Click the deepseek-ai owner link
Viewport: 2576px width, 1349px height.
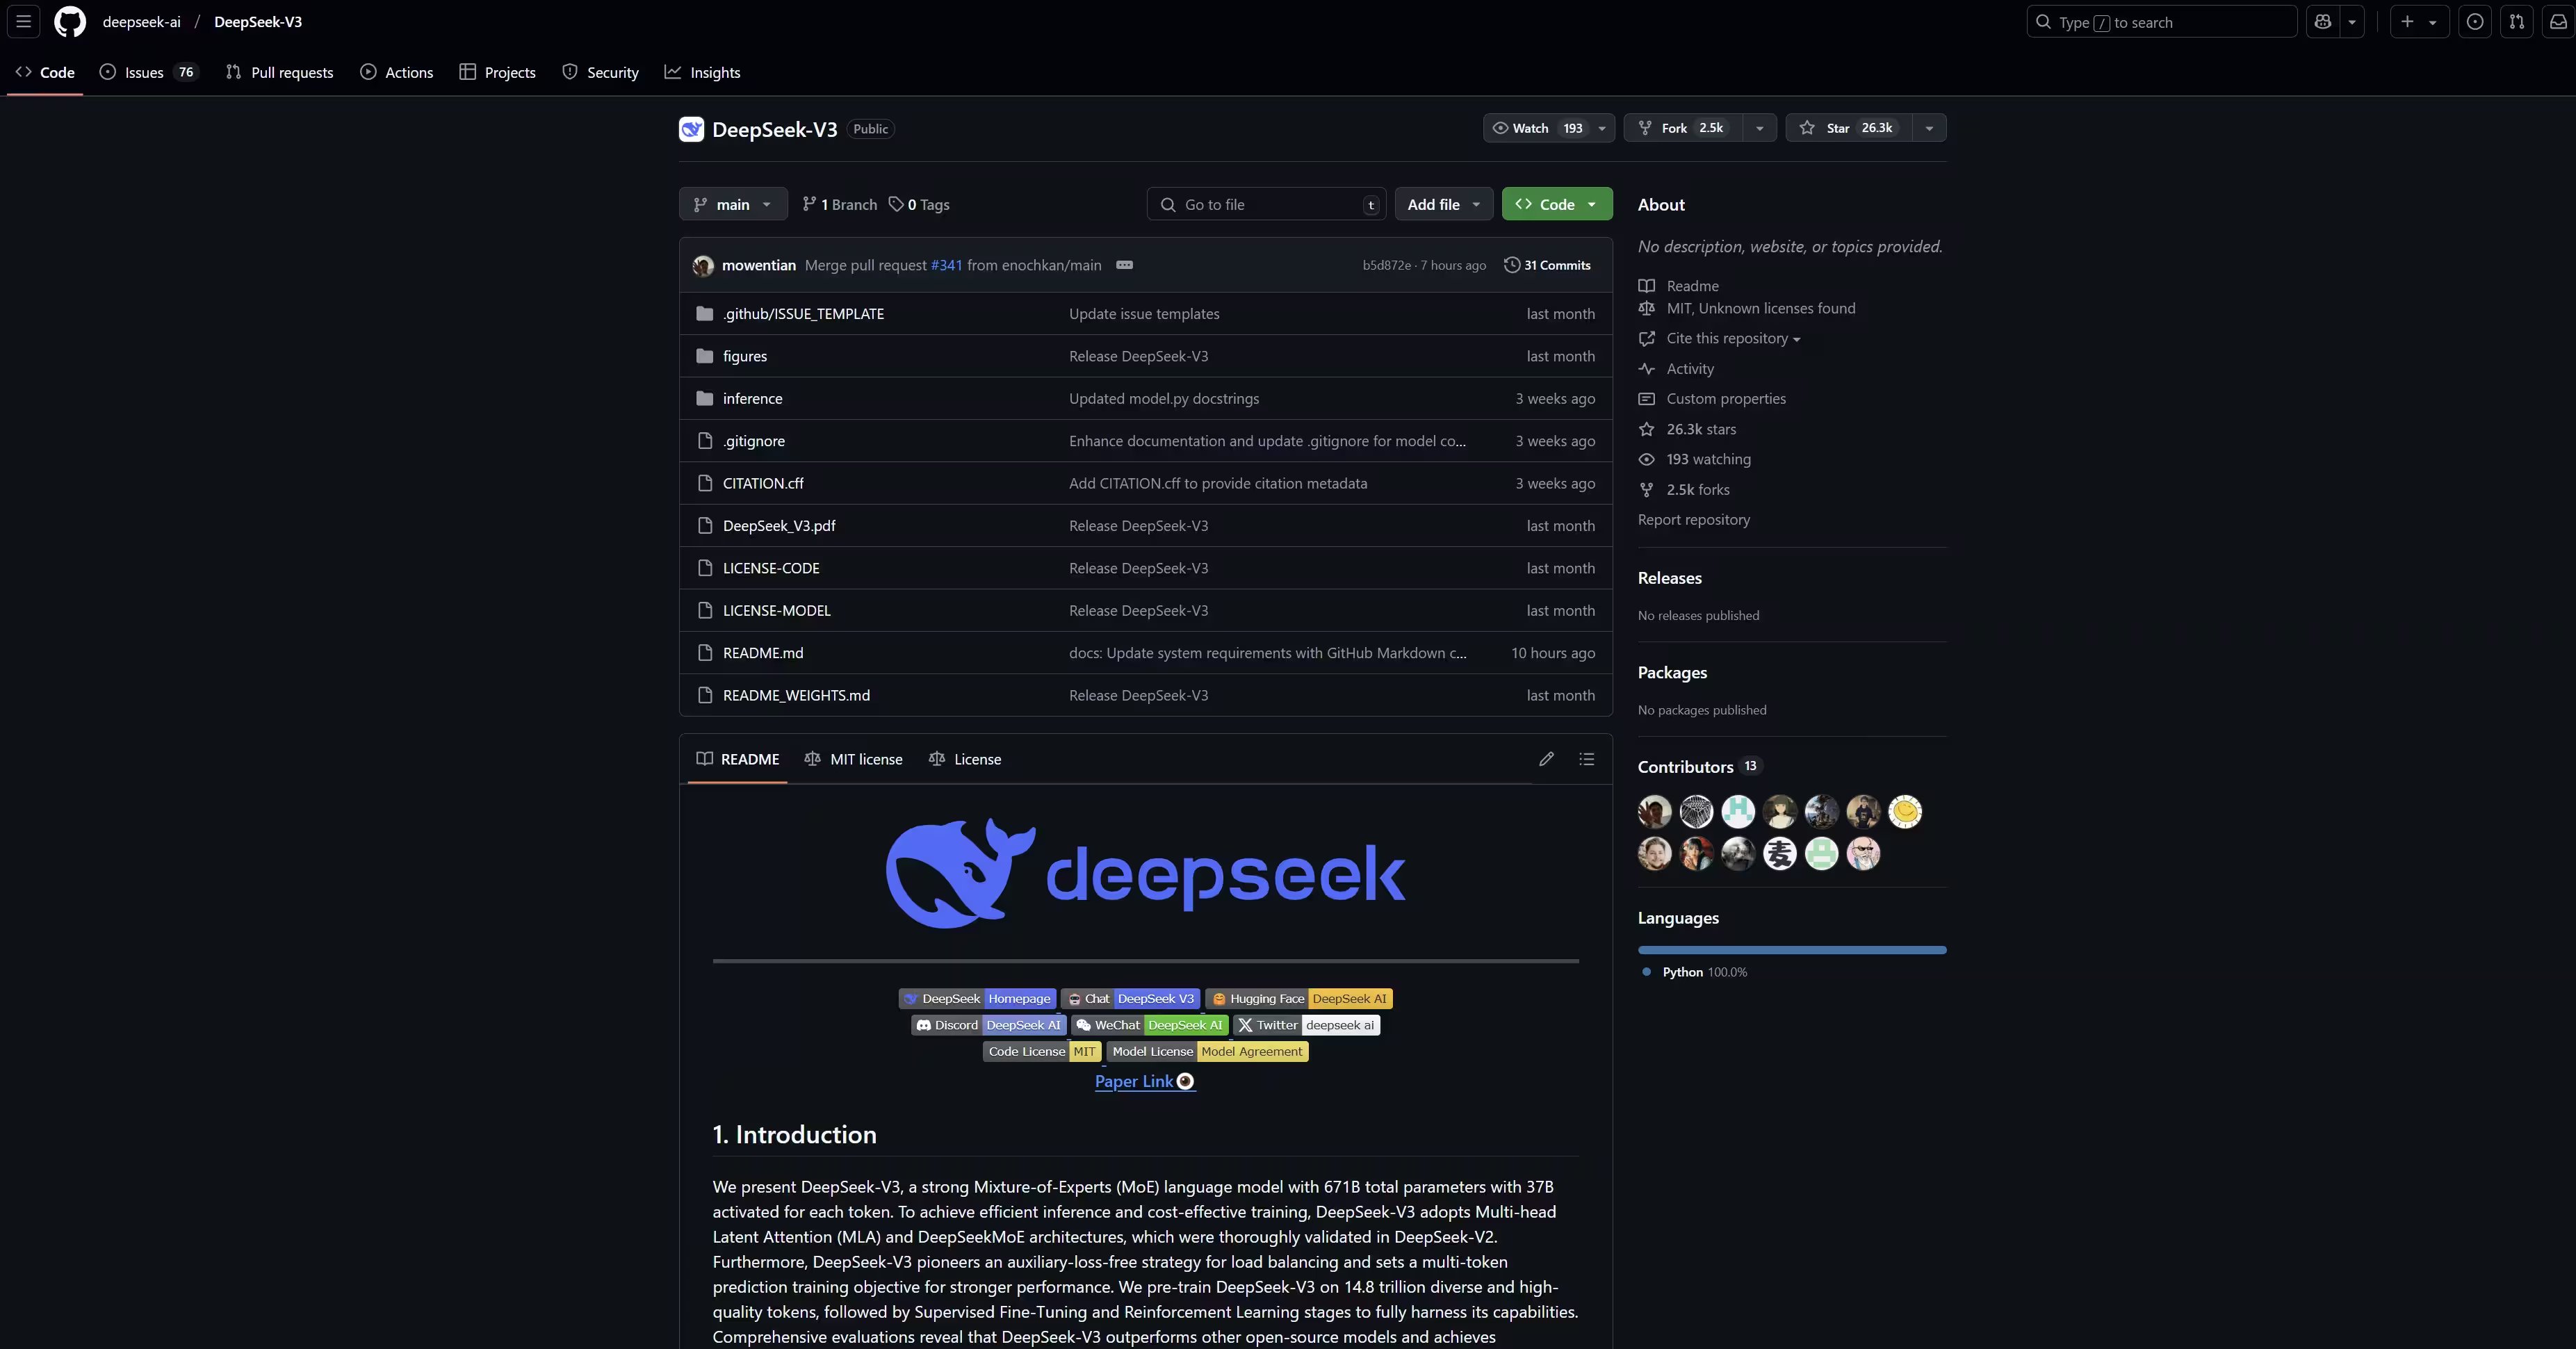tap(142, 22)
